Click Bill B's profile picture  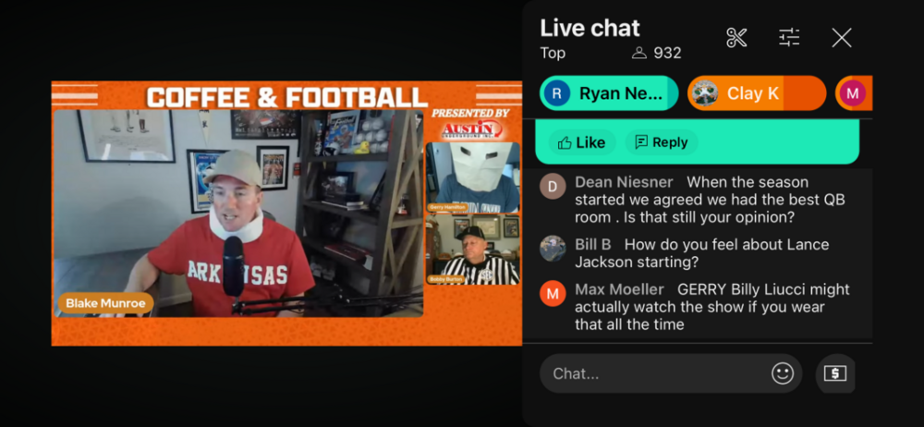pos(553,249)
